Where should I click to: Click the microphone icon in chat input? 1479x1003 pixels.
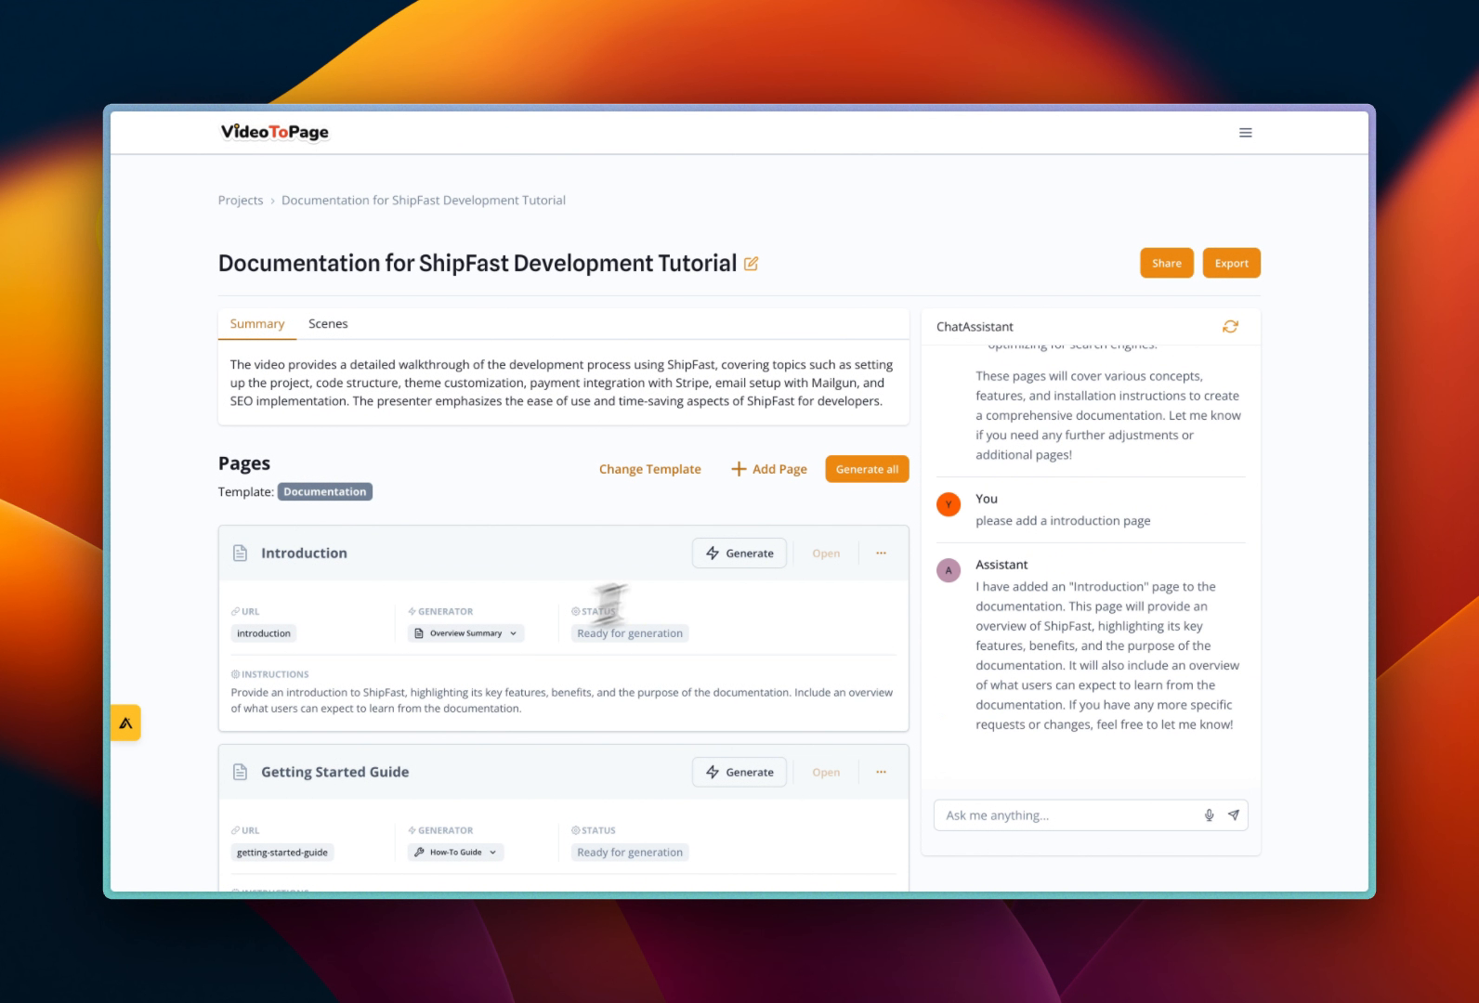1209,815
